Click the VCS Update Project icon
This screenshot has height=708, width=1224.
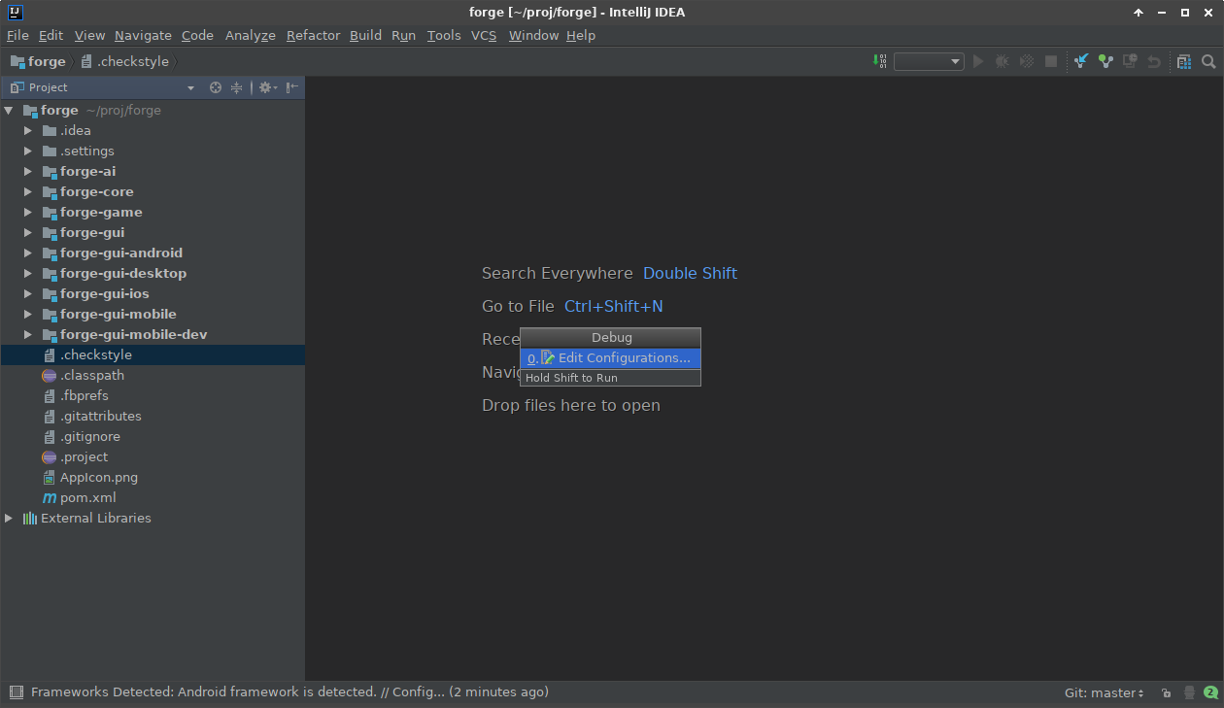[1080, 61]
